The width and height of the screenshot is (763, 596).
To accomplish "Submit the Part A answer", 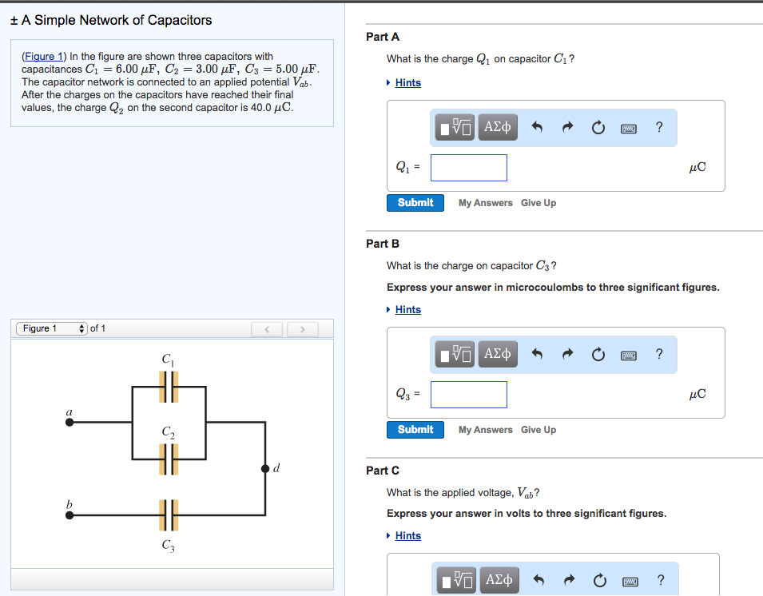I will point(415,203).
